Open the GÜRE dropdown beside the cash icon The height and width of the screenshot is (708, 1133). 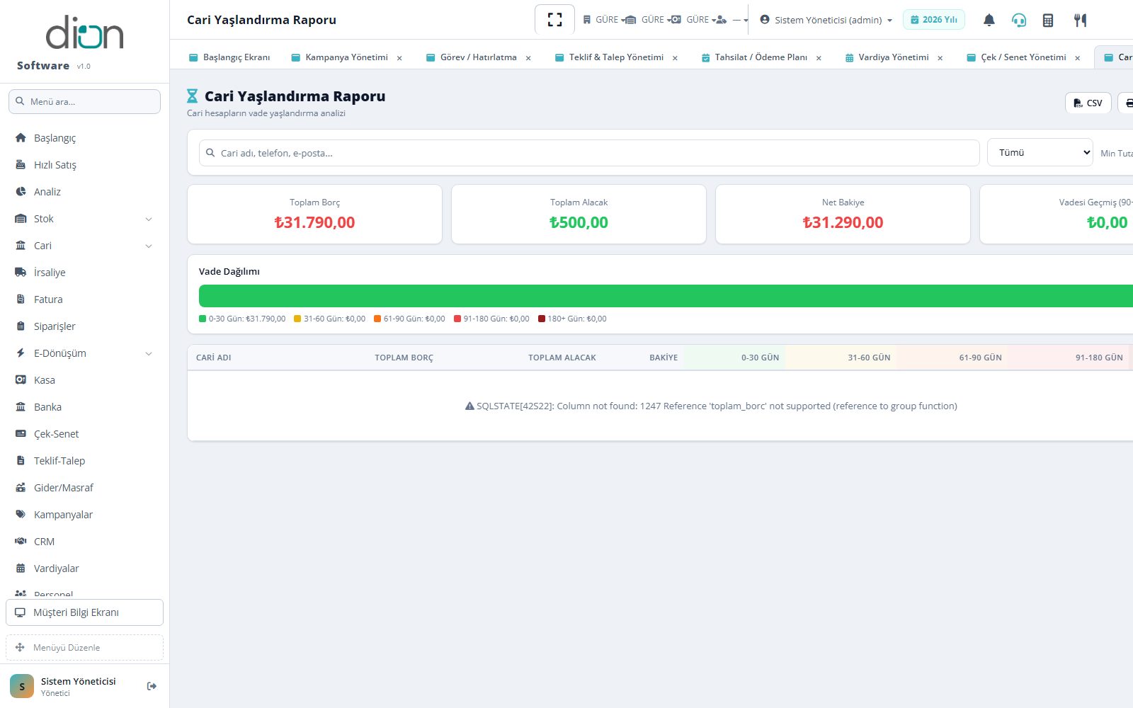point(694,20)
